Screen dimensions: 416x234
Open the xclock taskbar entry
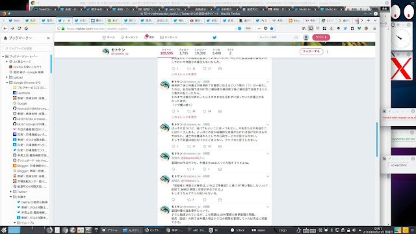tap(237, 230)
